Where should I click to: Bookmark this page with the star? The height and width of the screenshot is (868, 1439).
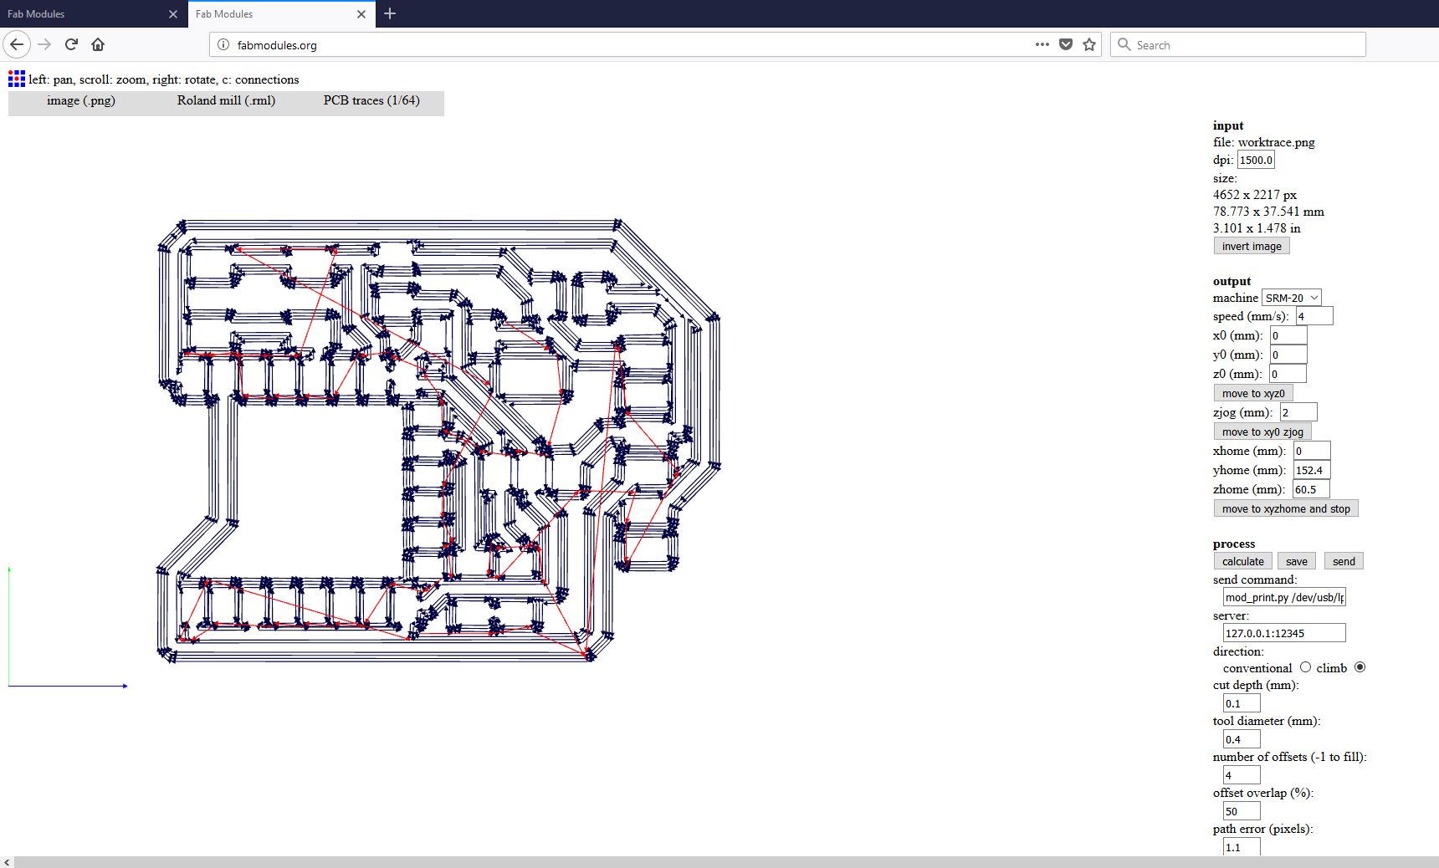point(1089,44)
